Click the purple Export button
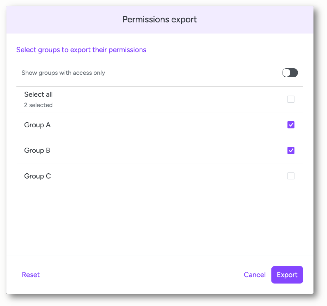This screenshot has width=327, height=306. pyautogui.click(x=287, y=275)
